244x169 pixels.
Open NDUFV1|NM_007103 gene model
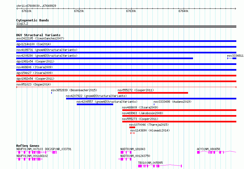29,152
